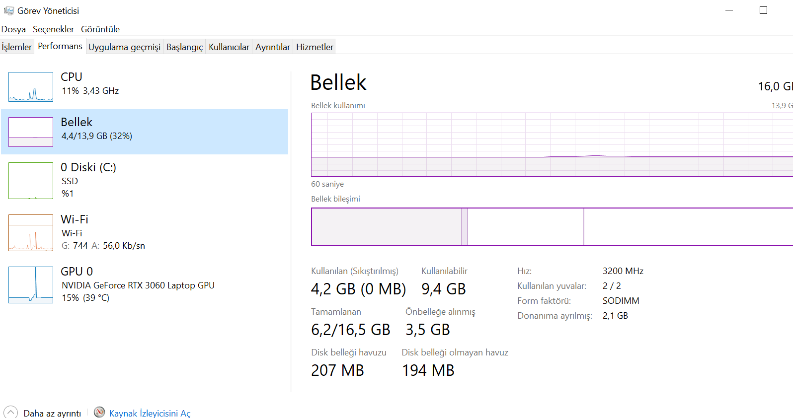Select the Bellek mini graph thumbnail

(x=31, y=132)
